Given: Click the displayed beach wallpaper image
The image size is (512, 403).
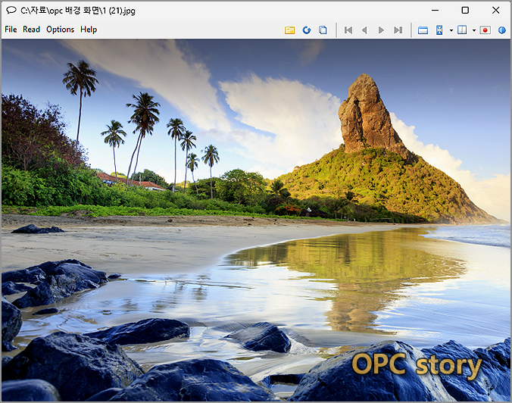Looking at the screenshot, I should tap(256, 220).
